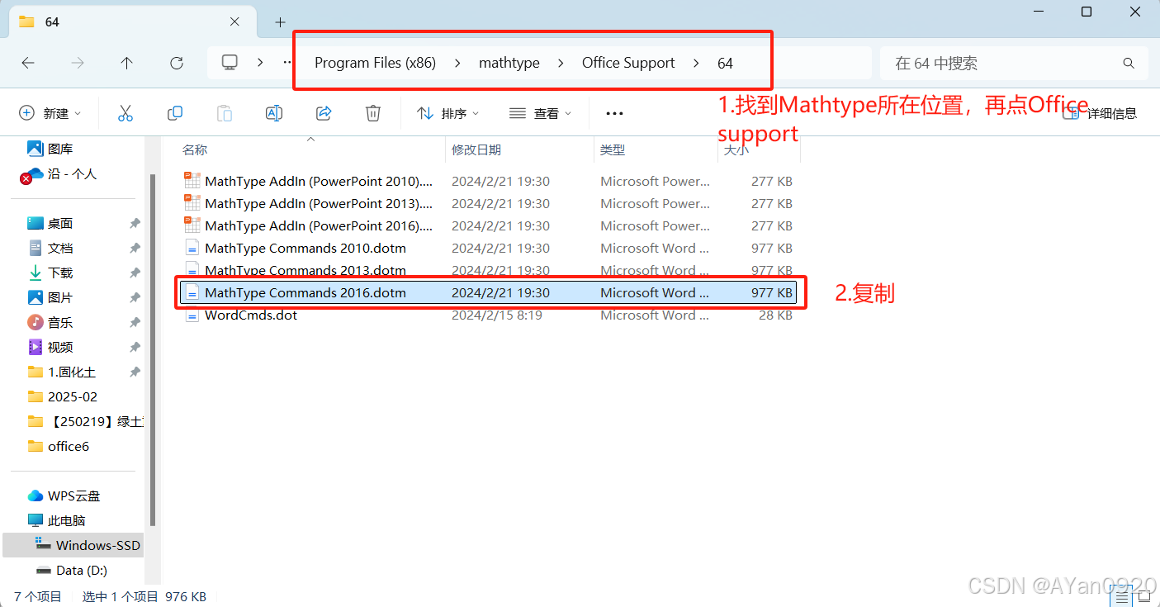The image size is (1160, 607).
Task: Sort by Size column header
Action: click(x=759, y=149)
